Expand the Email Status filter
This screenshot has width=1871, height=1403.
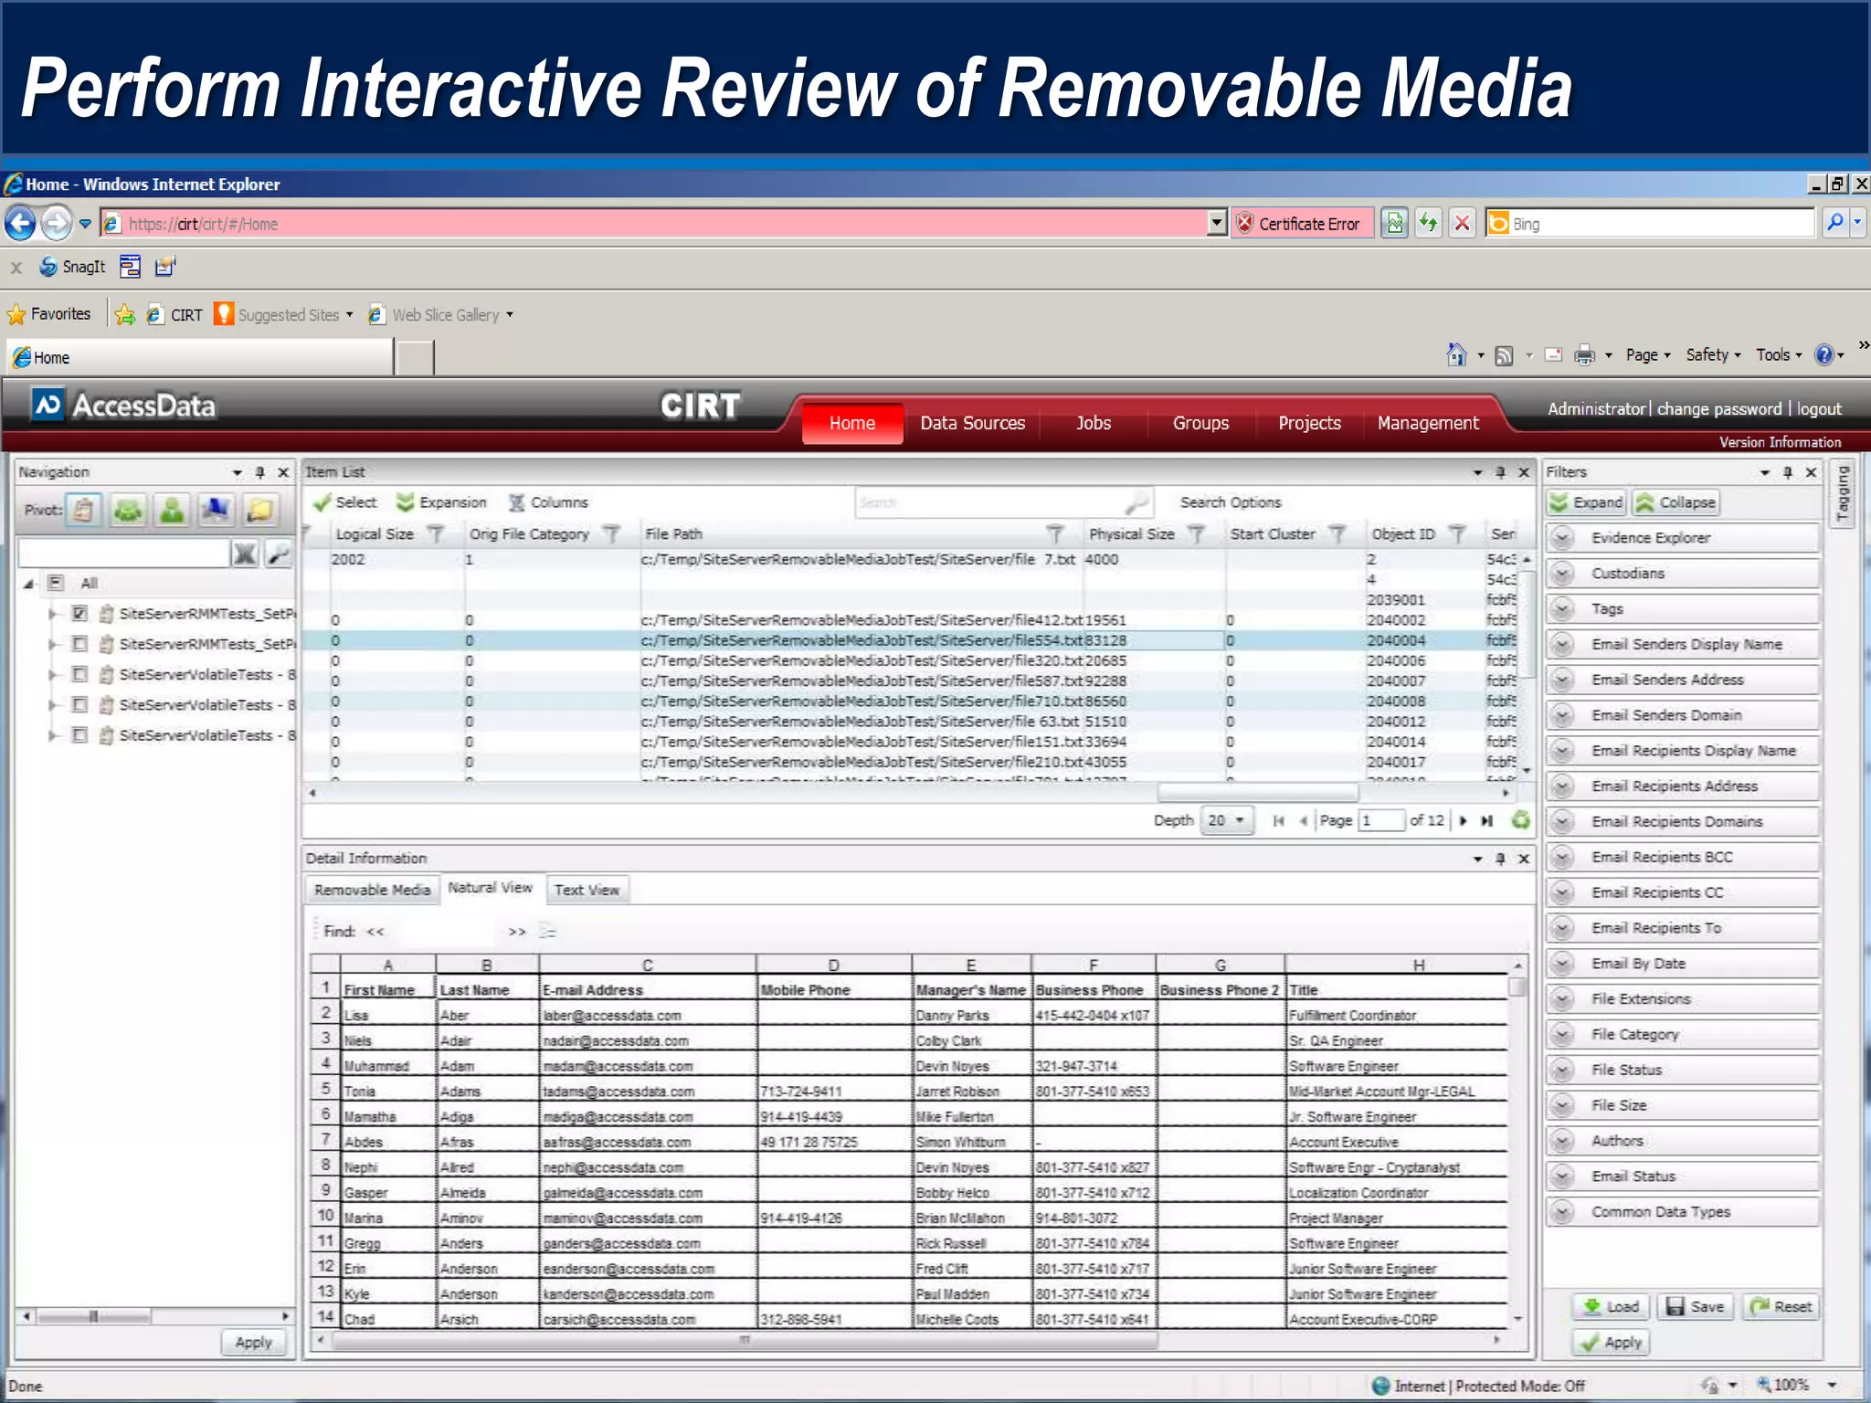coord(1563,1176)
